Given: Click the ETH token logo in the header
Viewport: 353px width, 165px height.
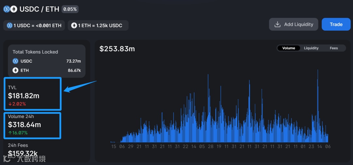Looking at the screenshot, I should click(x=14, y=9).
